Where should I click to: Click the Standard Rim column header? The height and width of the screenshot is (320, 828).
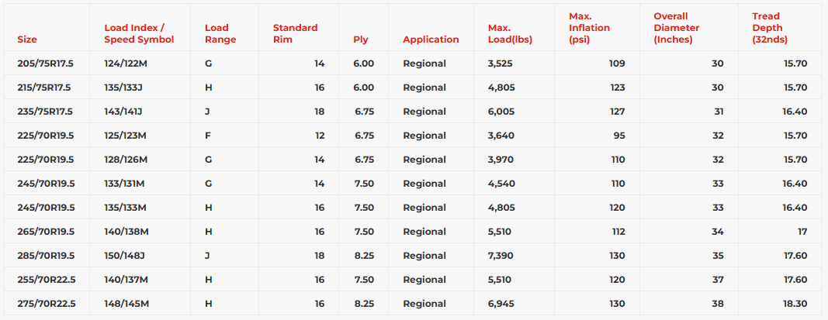[295, 33]
